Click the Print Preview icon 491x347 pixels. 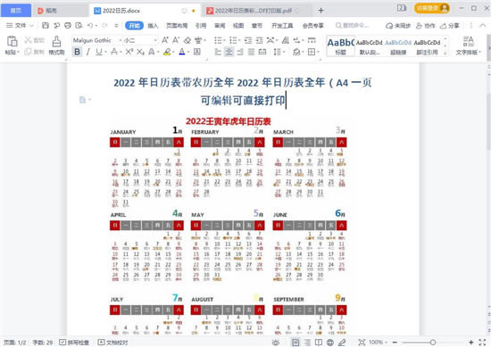point(79,25)
